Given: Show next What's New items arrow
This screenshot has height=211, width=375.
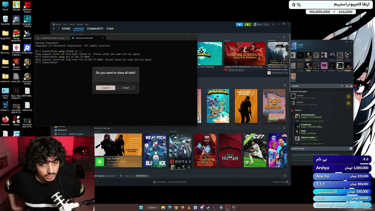Looking at the screenshot, I should point(284,37).
